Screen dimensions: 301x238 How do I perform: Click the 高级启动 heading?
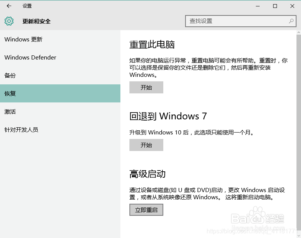click(147, 174)
